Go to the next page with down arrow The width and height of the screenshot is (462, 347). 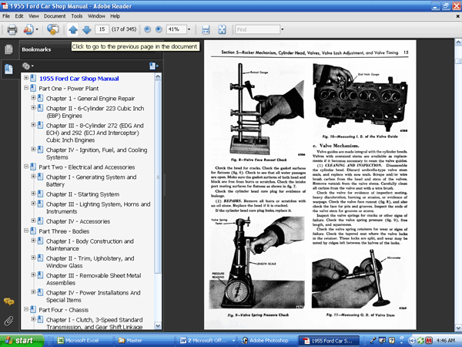click(x=86, y=29)
